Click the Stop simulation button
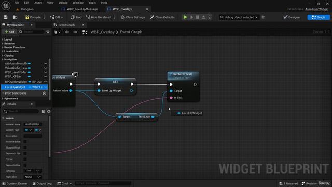332x187 pixels. (197, 17)
